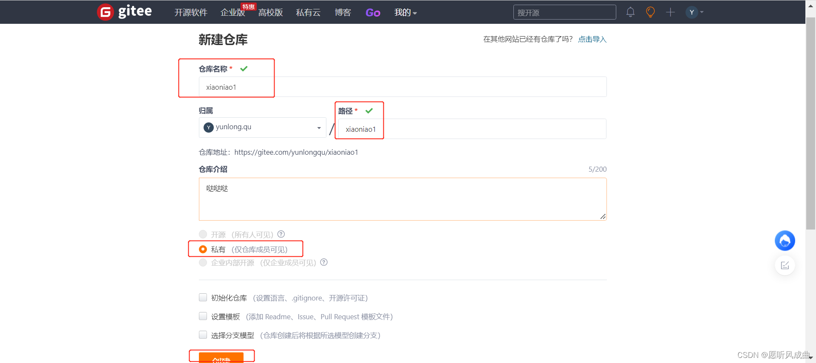Open 企业版 in the navigation bar
This screenshot has width=816, height=363.
(x=233, y=12)
